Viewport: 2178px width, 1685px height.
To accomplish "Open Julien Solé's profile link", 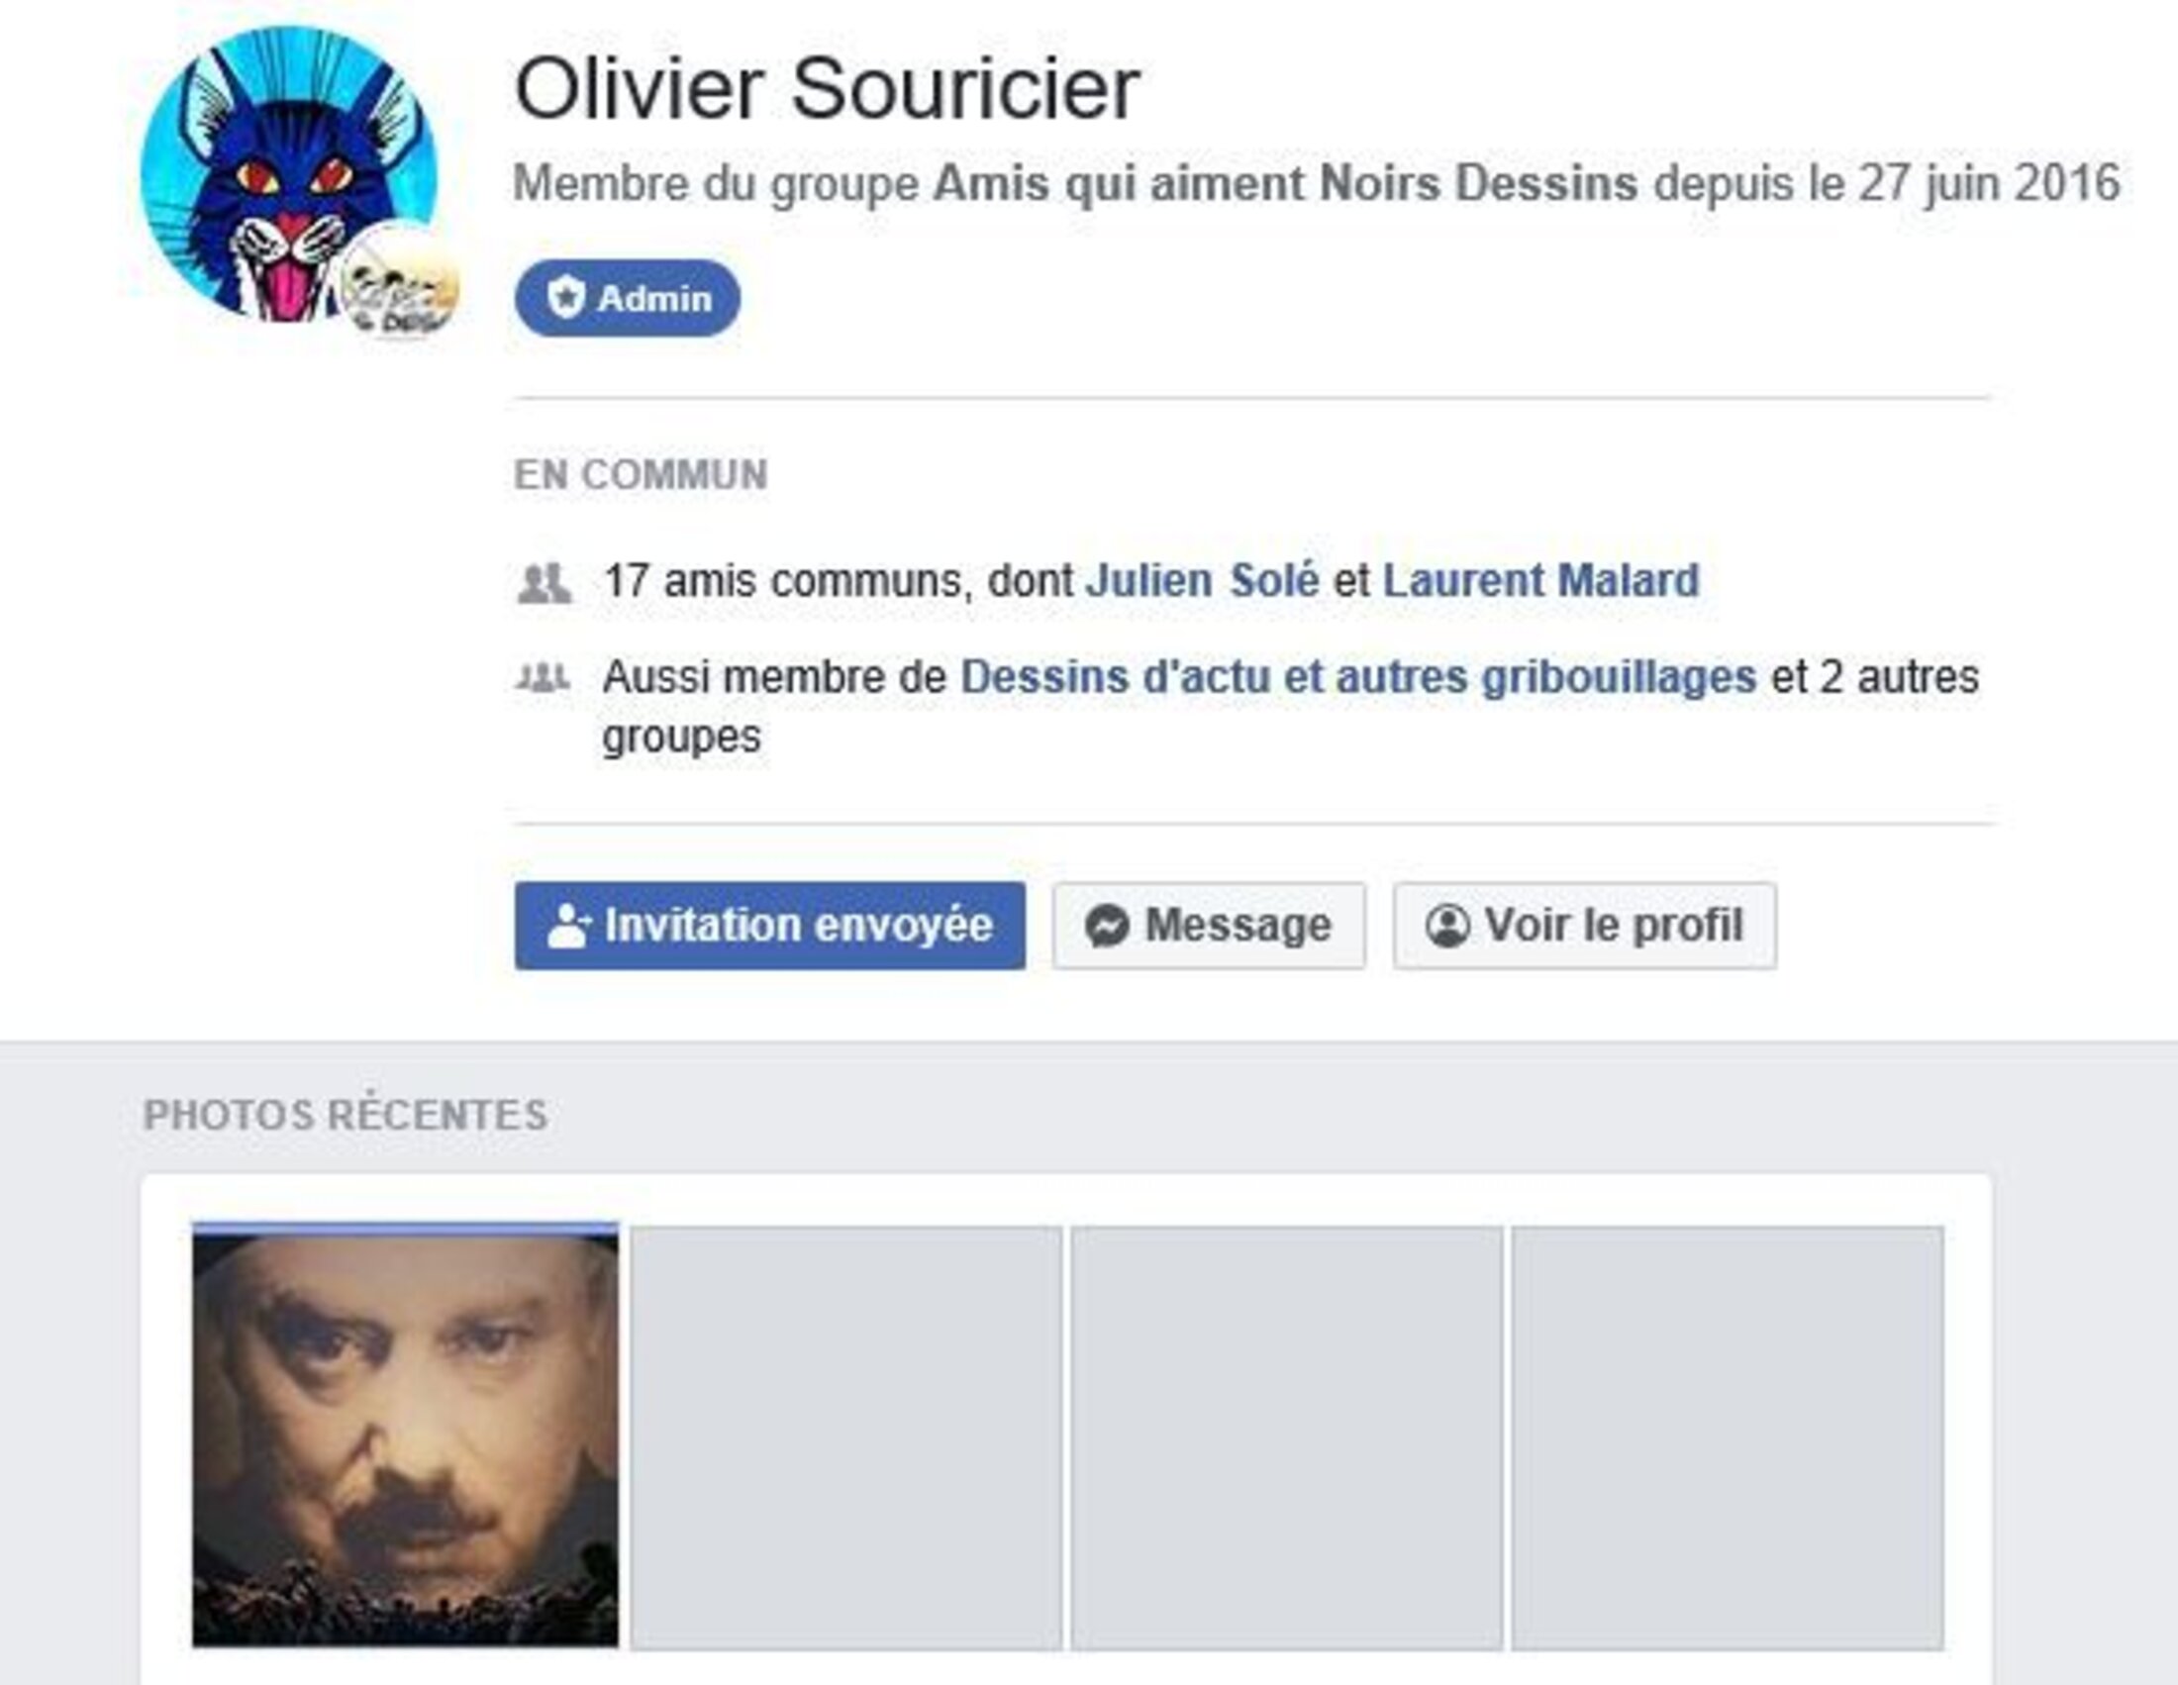I will coord(1203,580).
